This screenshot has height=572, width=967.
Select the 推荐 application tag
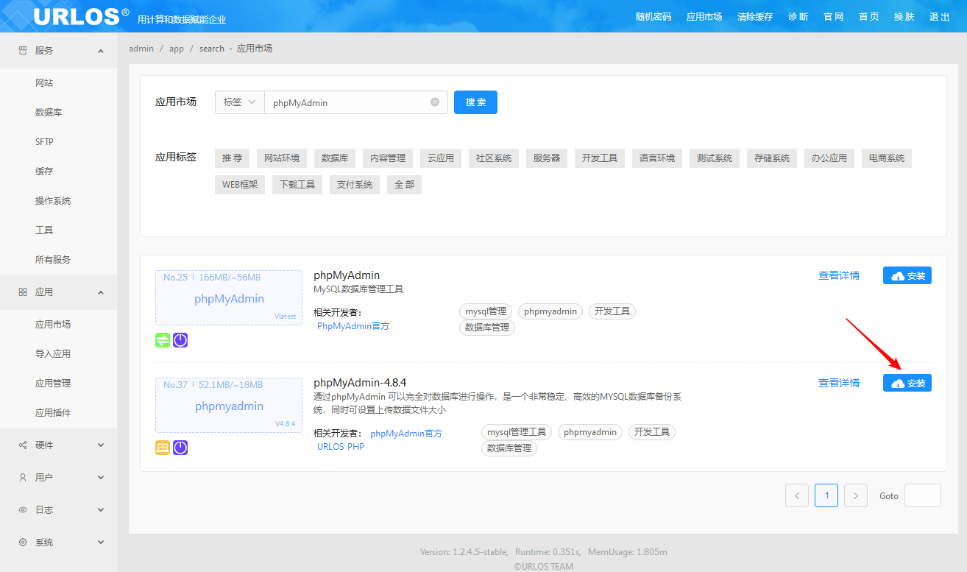(233, 158)
